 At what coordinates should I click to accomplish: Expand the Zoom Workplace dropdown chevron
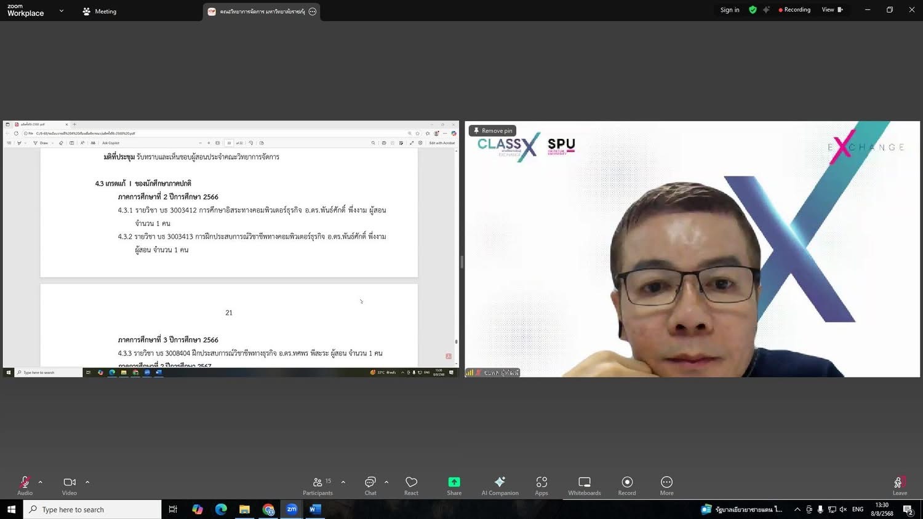61,11
